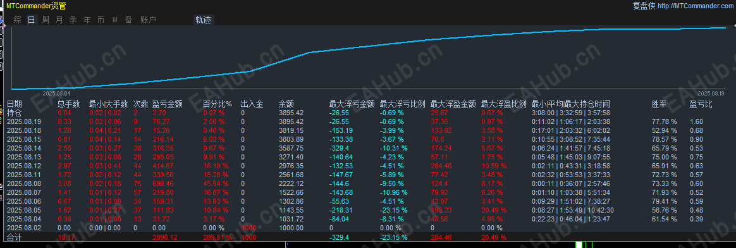Switch to the 月 monthly tab

pyautogui.click(x=59, y=20)
